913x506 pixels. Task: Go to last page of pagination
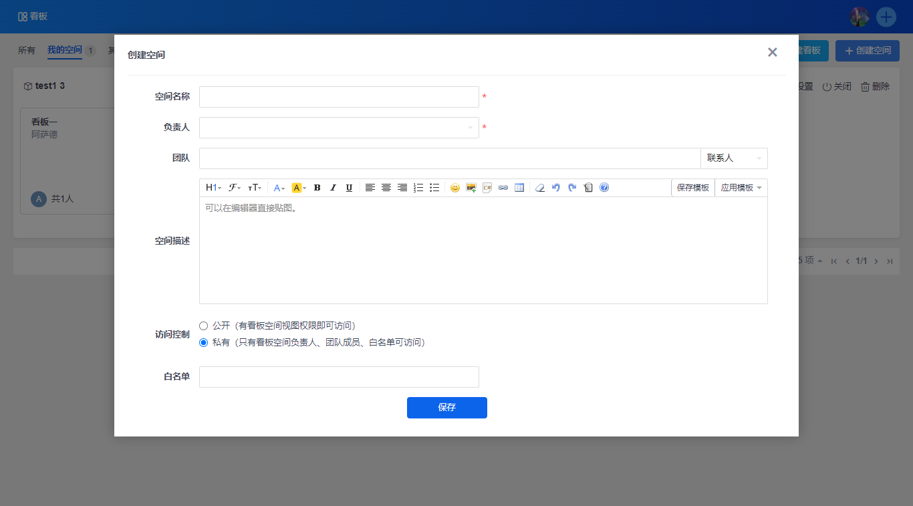coord(890,261)
